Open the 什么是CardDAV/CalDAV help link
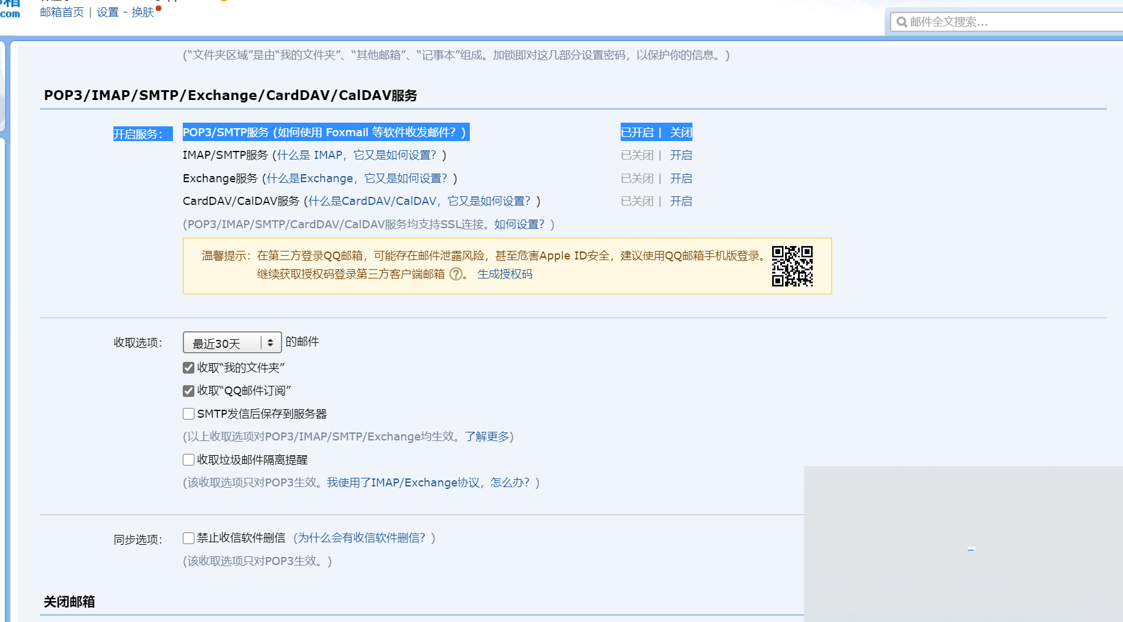Viewport: 1123px width, 622px height. pyautogui.click(x=420, y=201)
